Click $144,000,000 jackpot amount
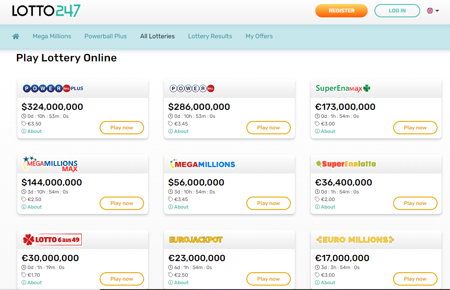Image resolution: width=450 pixels, height=290 pixels. point(52,182)
